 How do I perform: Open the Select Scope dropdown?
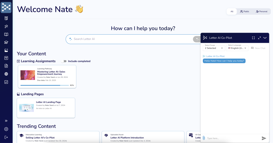[214, 48]
